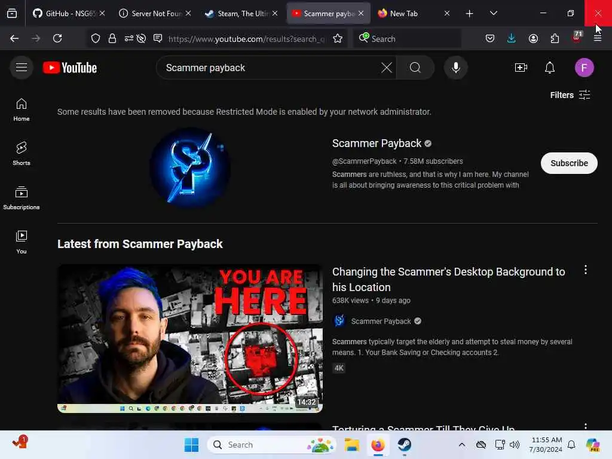The height and width of the screenshot is (459, 612).
Task: Open site permissions icon in address bar
Action: (129, 38)
